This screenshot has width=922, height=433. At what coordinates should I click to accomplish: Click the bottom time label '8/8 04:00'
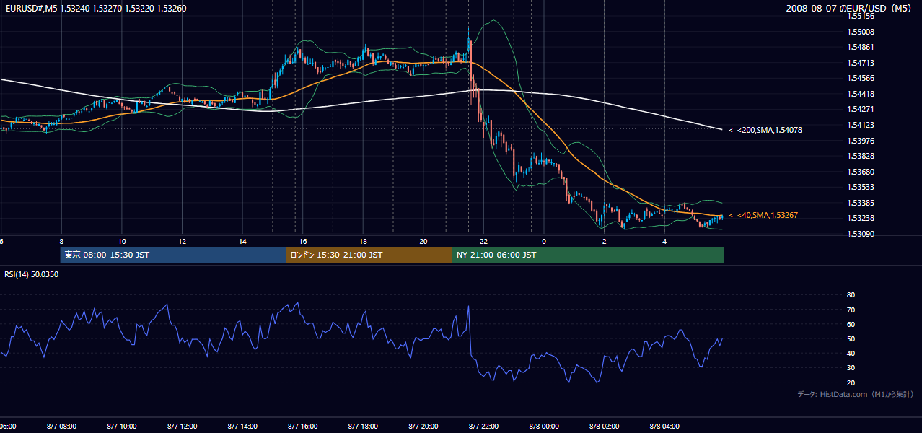pos(664,427)
